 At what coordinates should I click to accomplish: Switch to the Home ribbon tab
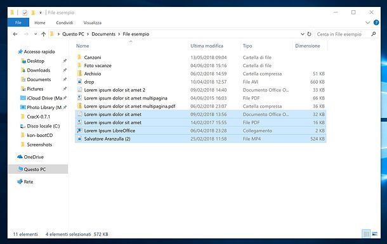pyautogui.click(x=40, y=23)
